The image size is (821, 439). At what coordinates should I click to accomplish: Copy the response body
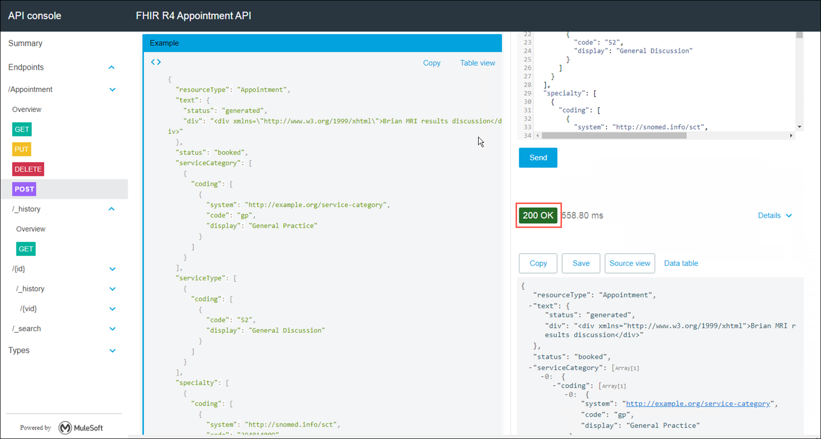coord(538,263)
